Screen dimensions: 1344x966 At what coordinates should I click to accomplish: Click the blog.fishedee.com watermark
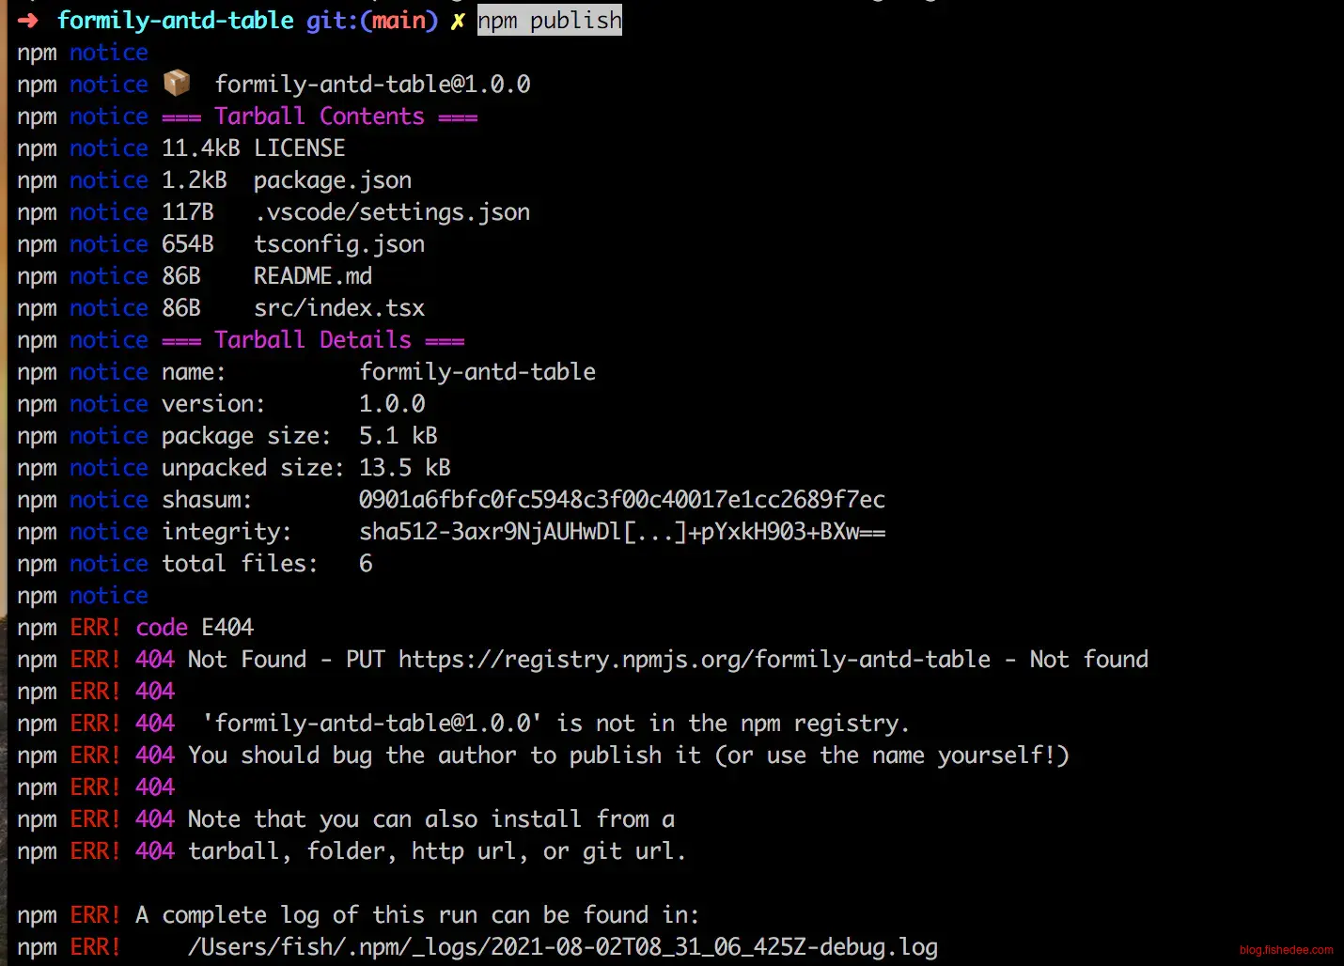(x=1286, y=950)
